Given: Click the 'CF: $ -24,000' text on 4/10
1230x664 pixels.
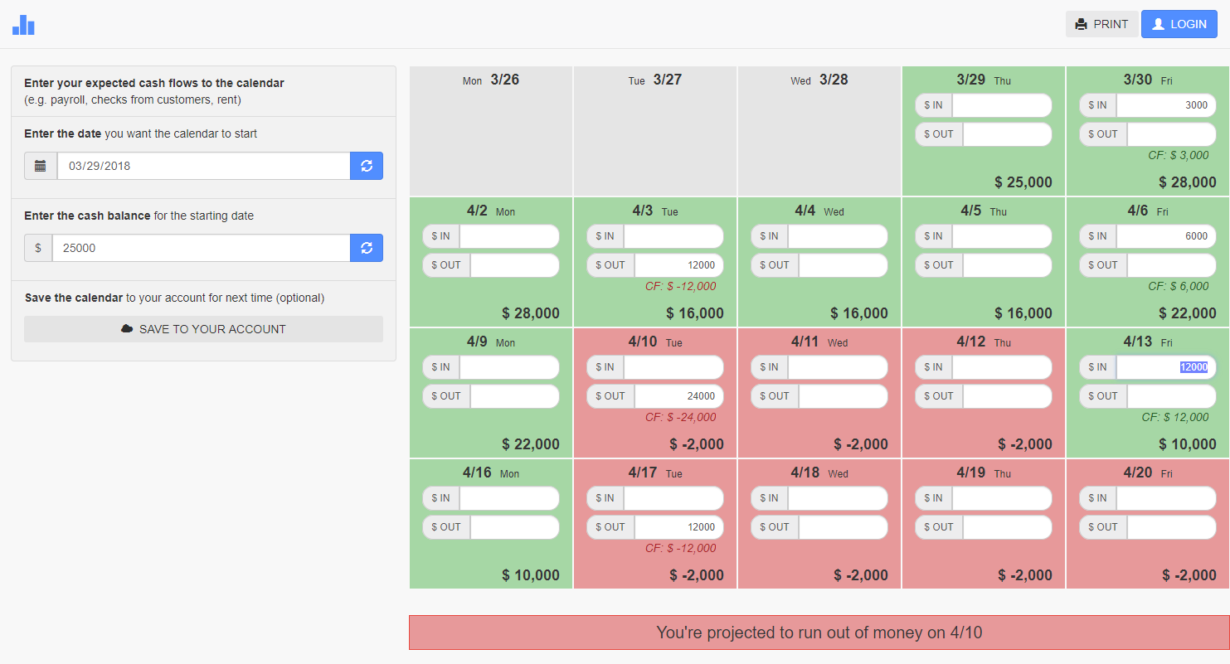Looking at the screenshot, I should pos(680,417).
